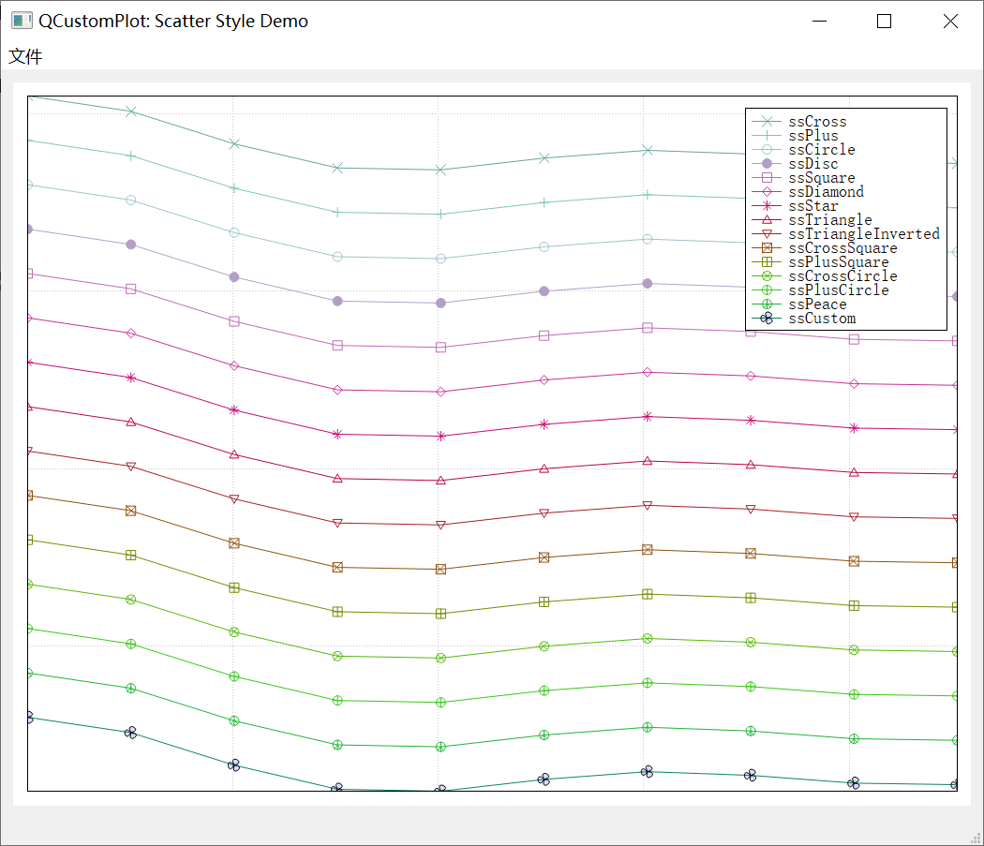Select the ssCircle marker icon in the legend
This screenshot has width=984, height=846.
click(765, 149)
